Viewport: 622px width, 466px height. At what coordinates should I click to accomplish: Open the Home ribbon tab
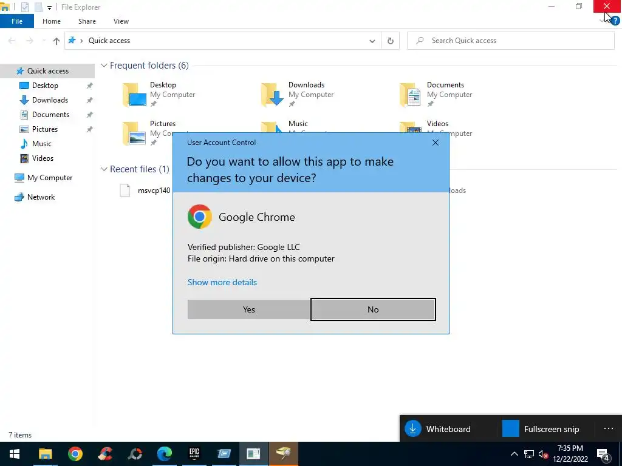pyautogui.click(x=52, y=21)
